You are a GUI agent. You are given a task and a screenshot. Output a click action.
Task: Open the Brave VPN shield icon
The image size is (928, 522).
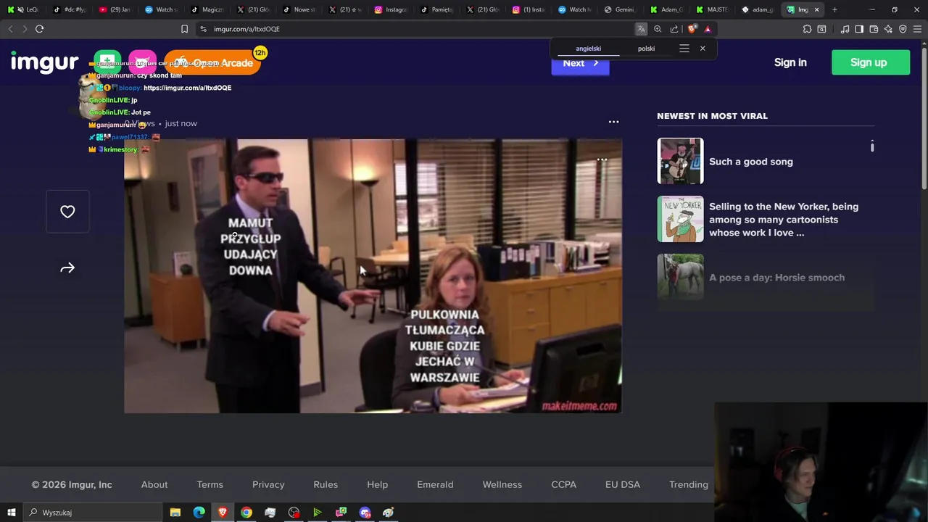[903, 29]
